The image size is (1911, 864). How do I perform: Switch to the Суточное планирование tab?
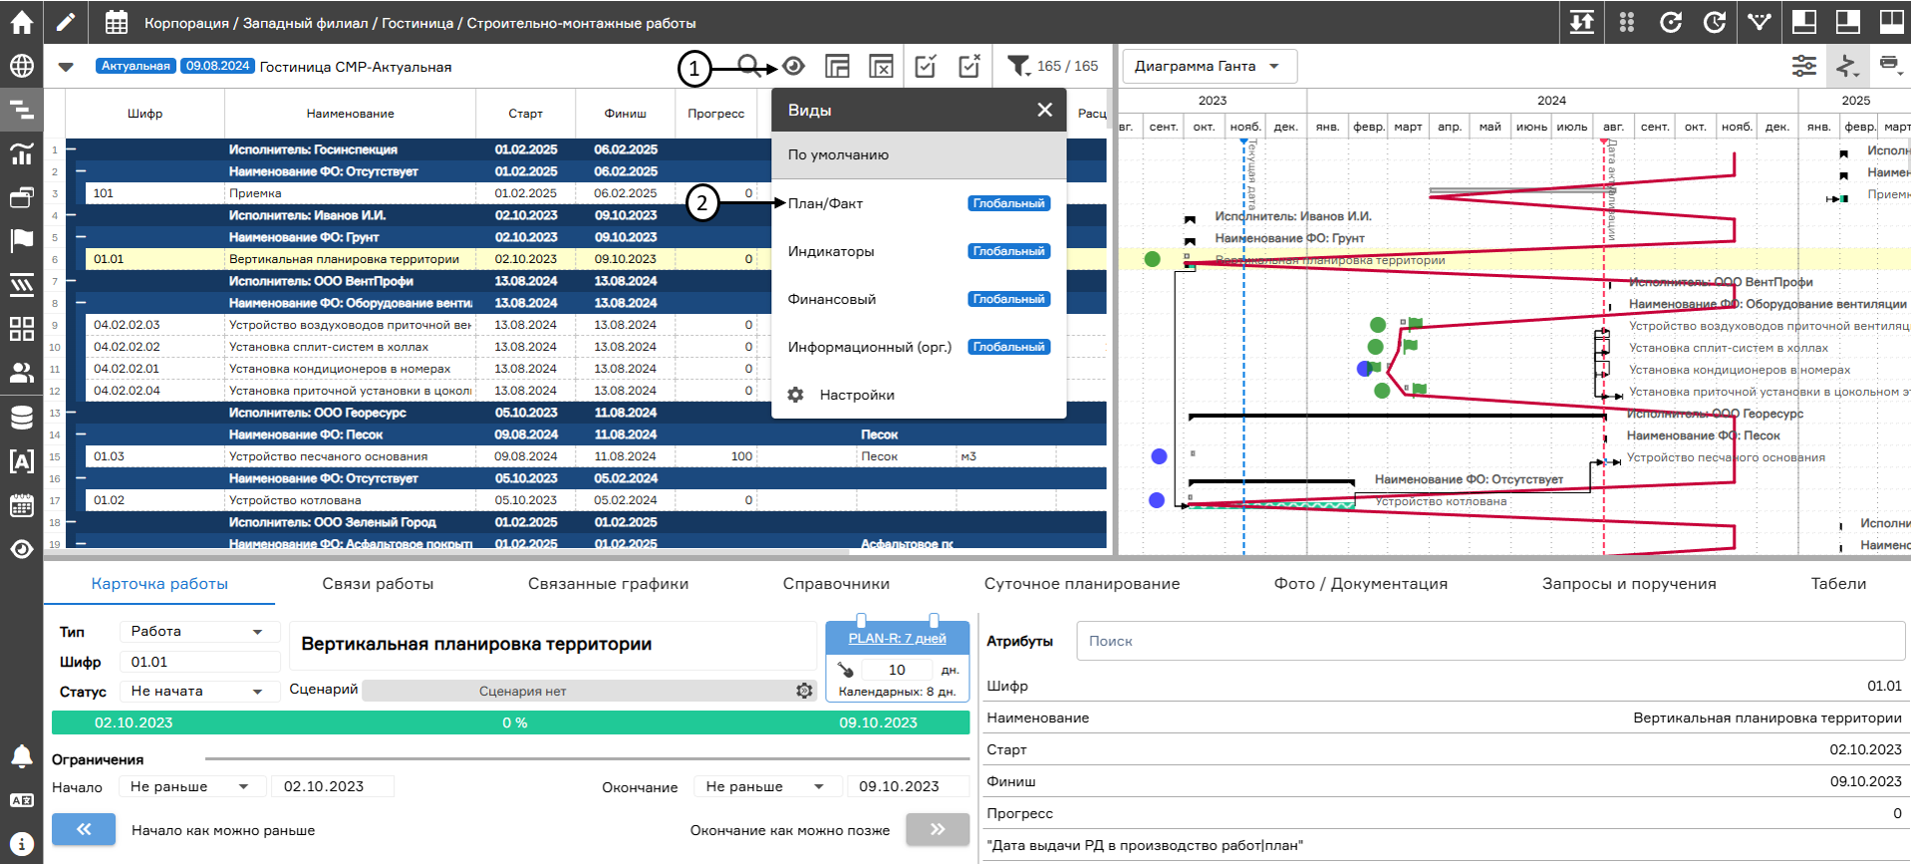[1082, 584]
